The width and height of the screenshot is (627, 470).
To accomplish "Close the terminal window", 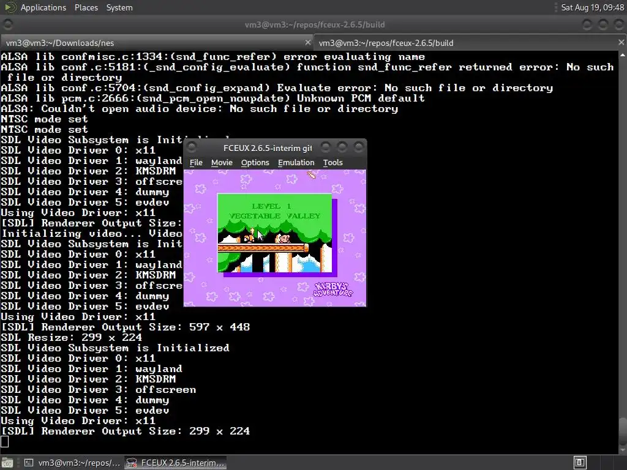I will [x=620, y=24].
